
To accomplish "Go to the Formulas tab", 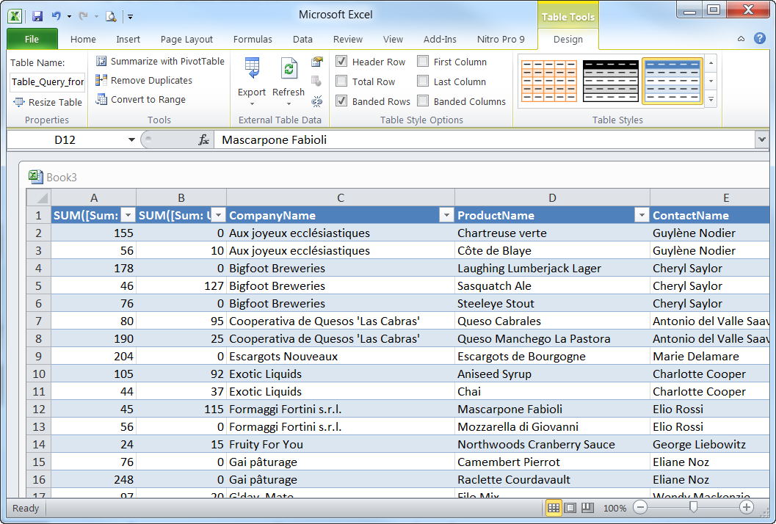I will pyautogui.click(x=253, y=39).
